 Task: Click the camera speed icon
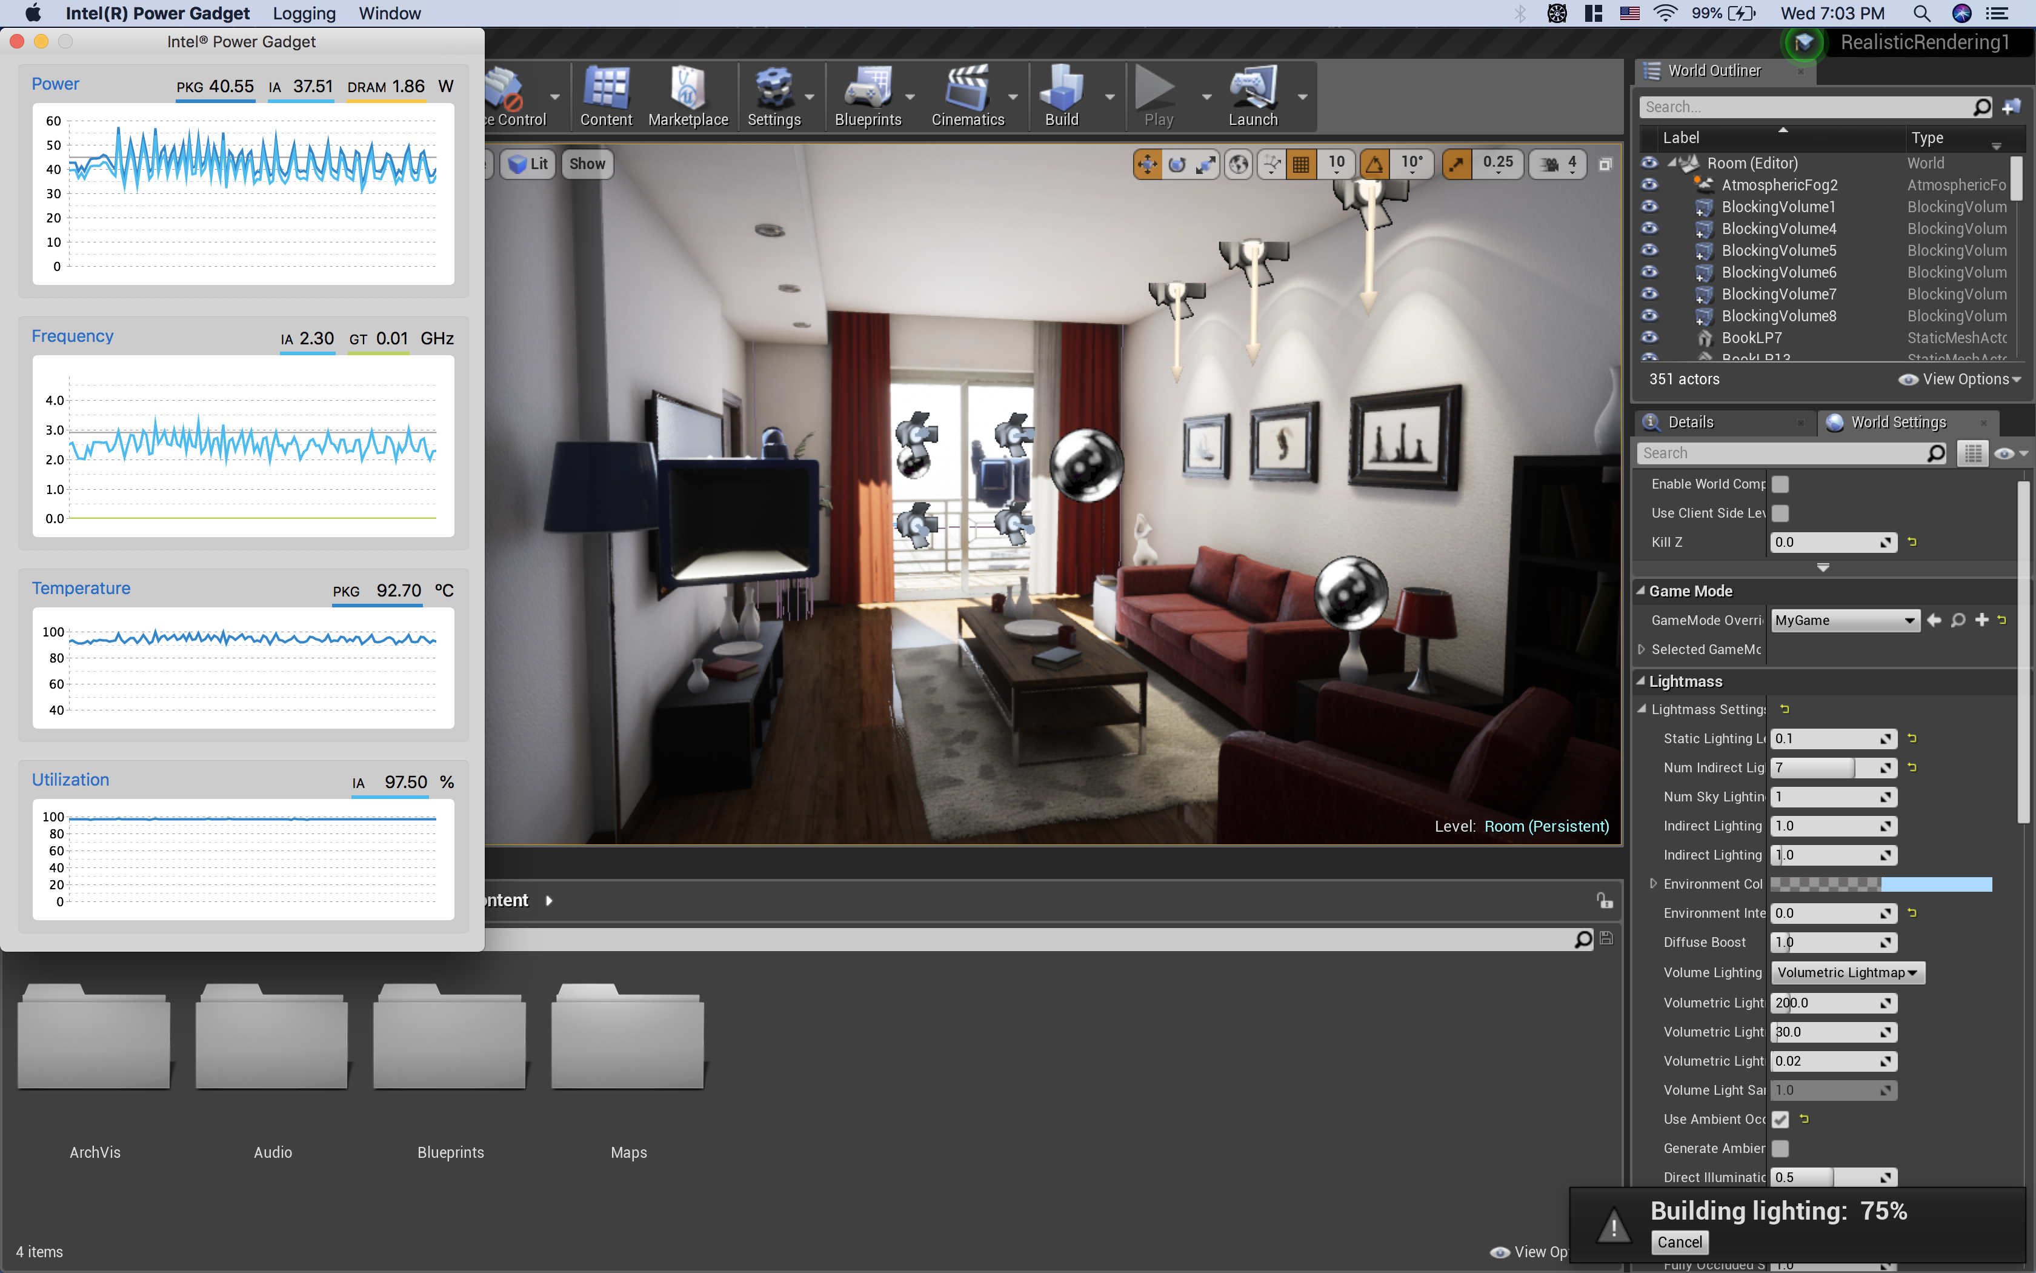[x=1549, y=164]
